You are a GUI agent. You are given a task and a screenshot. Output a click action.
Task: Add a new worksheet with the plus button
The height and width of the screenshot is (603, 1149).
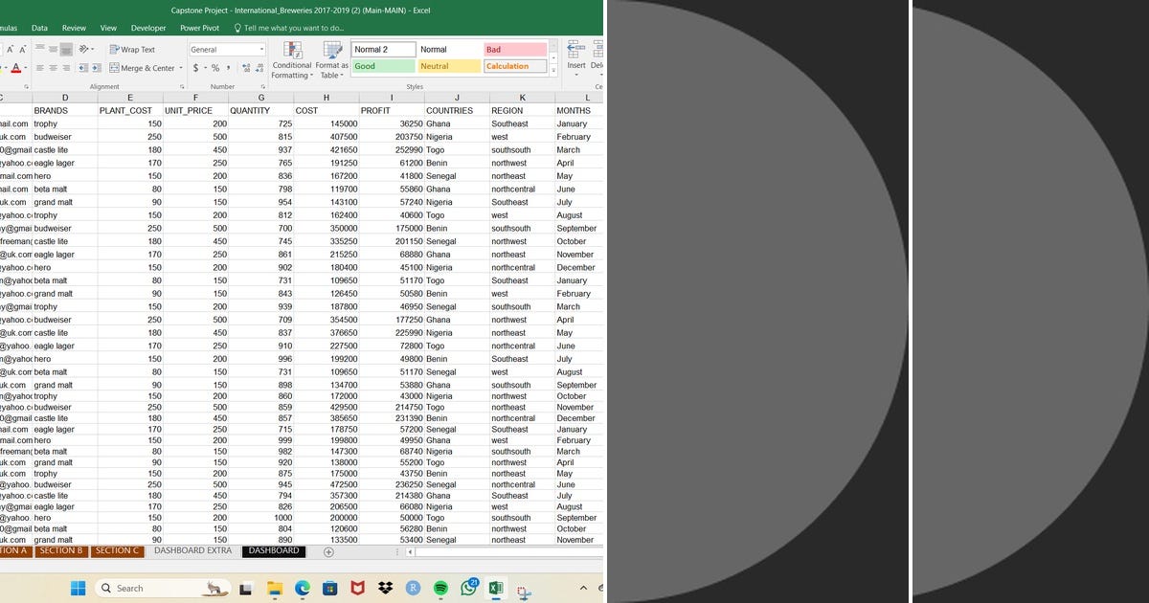327,551
